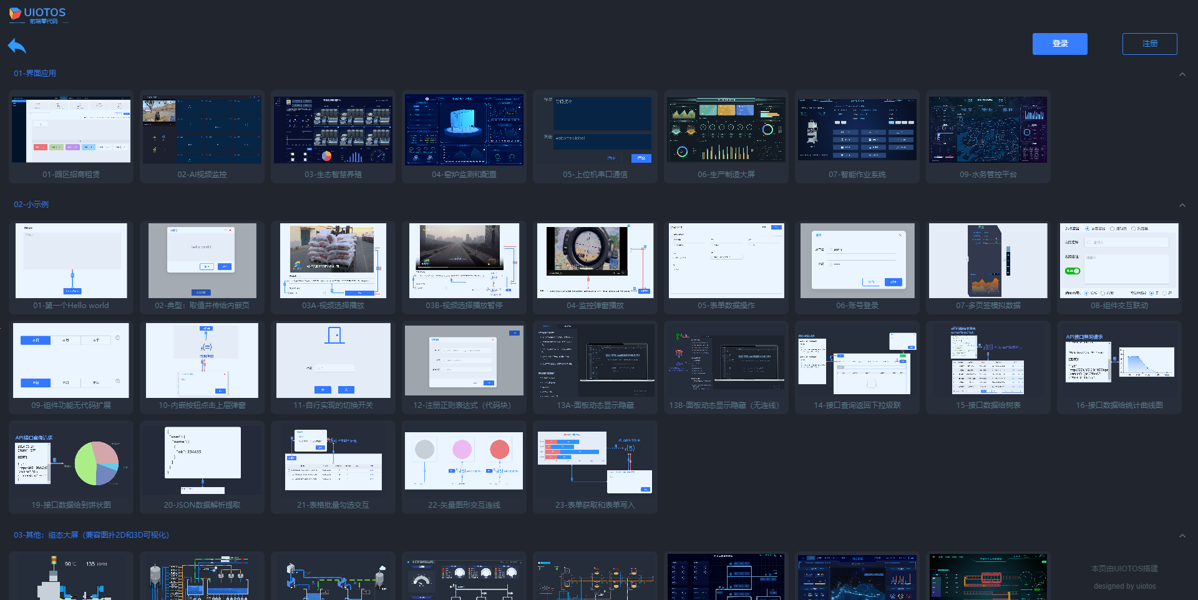Collapse the 01-界面应用 section chevron

point(1182,74)
